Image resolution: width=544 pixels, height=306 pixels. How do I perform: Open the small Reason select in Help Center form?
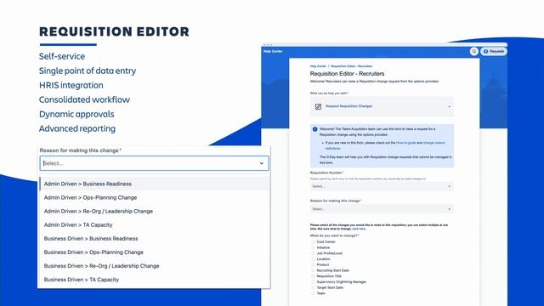[382, 209]
